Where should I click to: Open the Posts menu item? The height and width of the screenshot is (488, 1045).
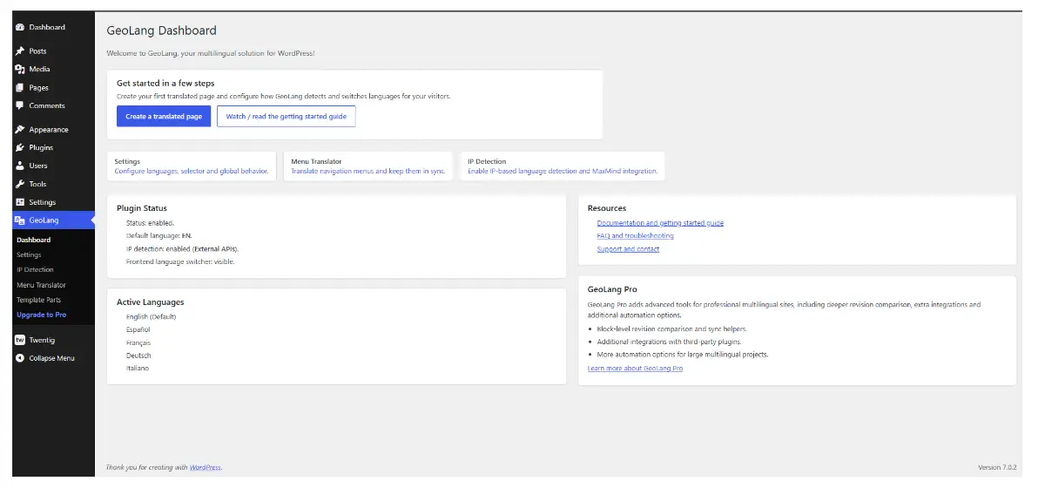coord(37,51)
